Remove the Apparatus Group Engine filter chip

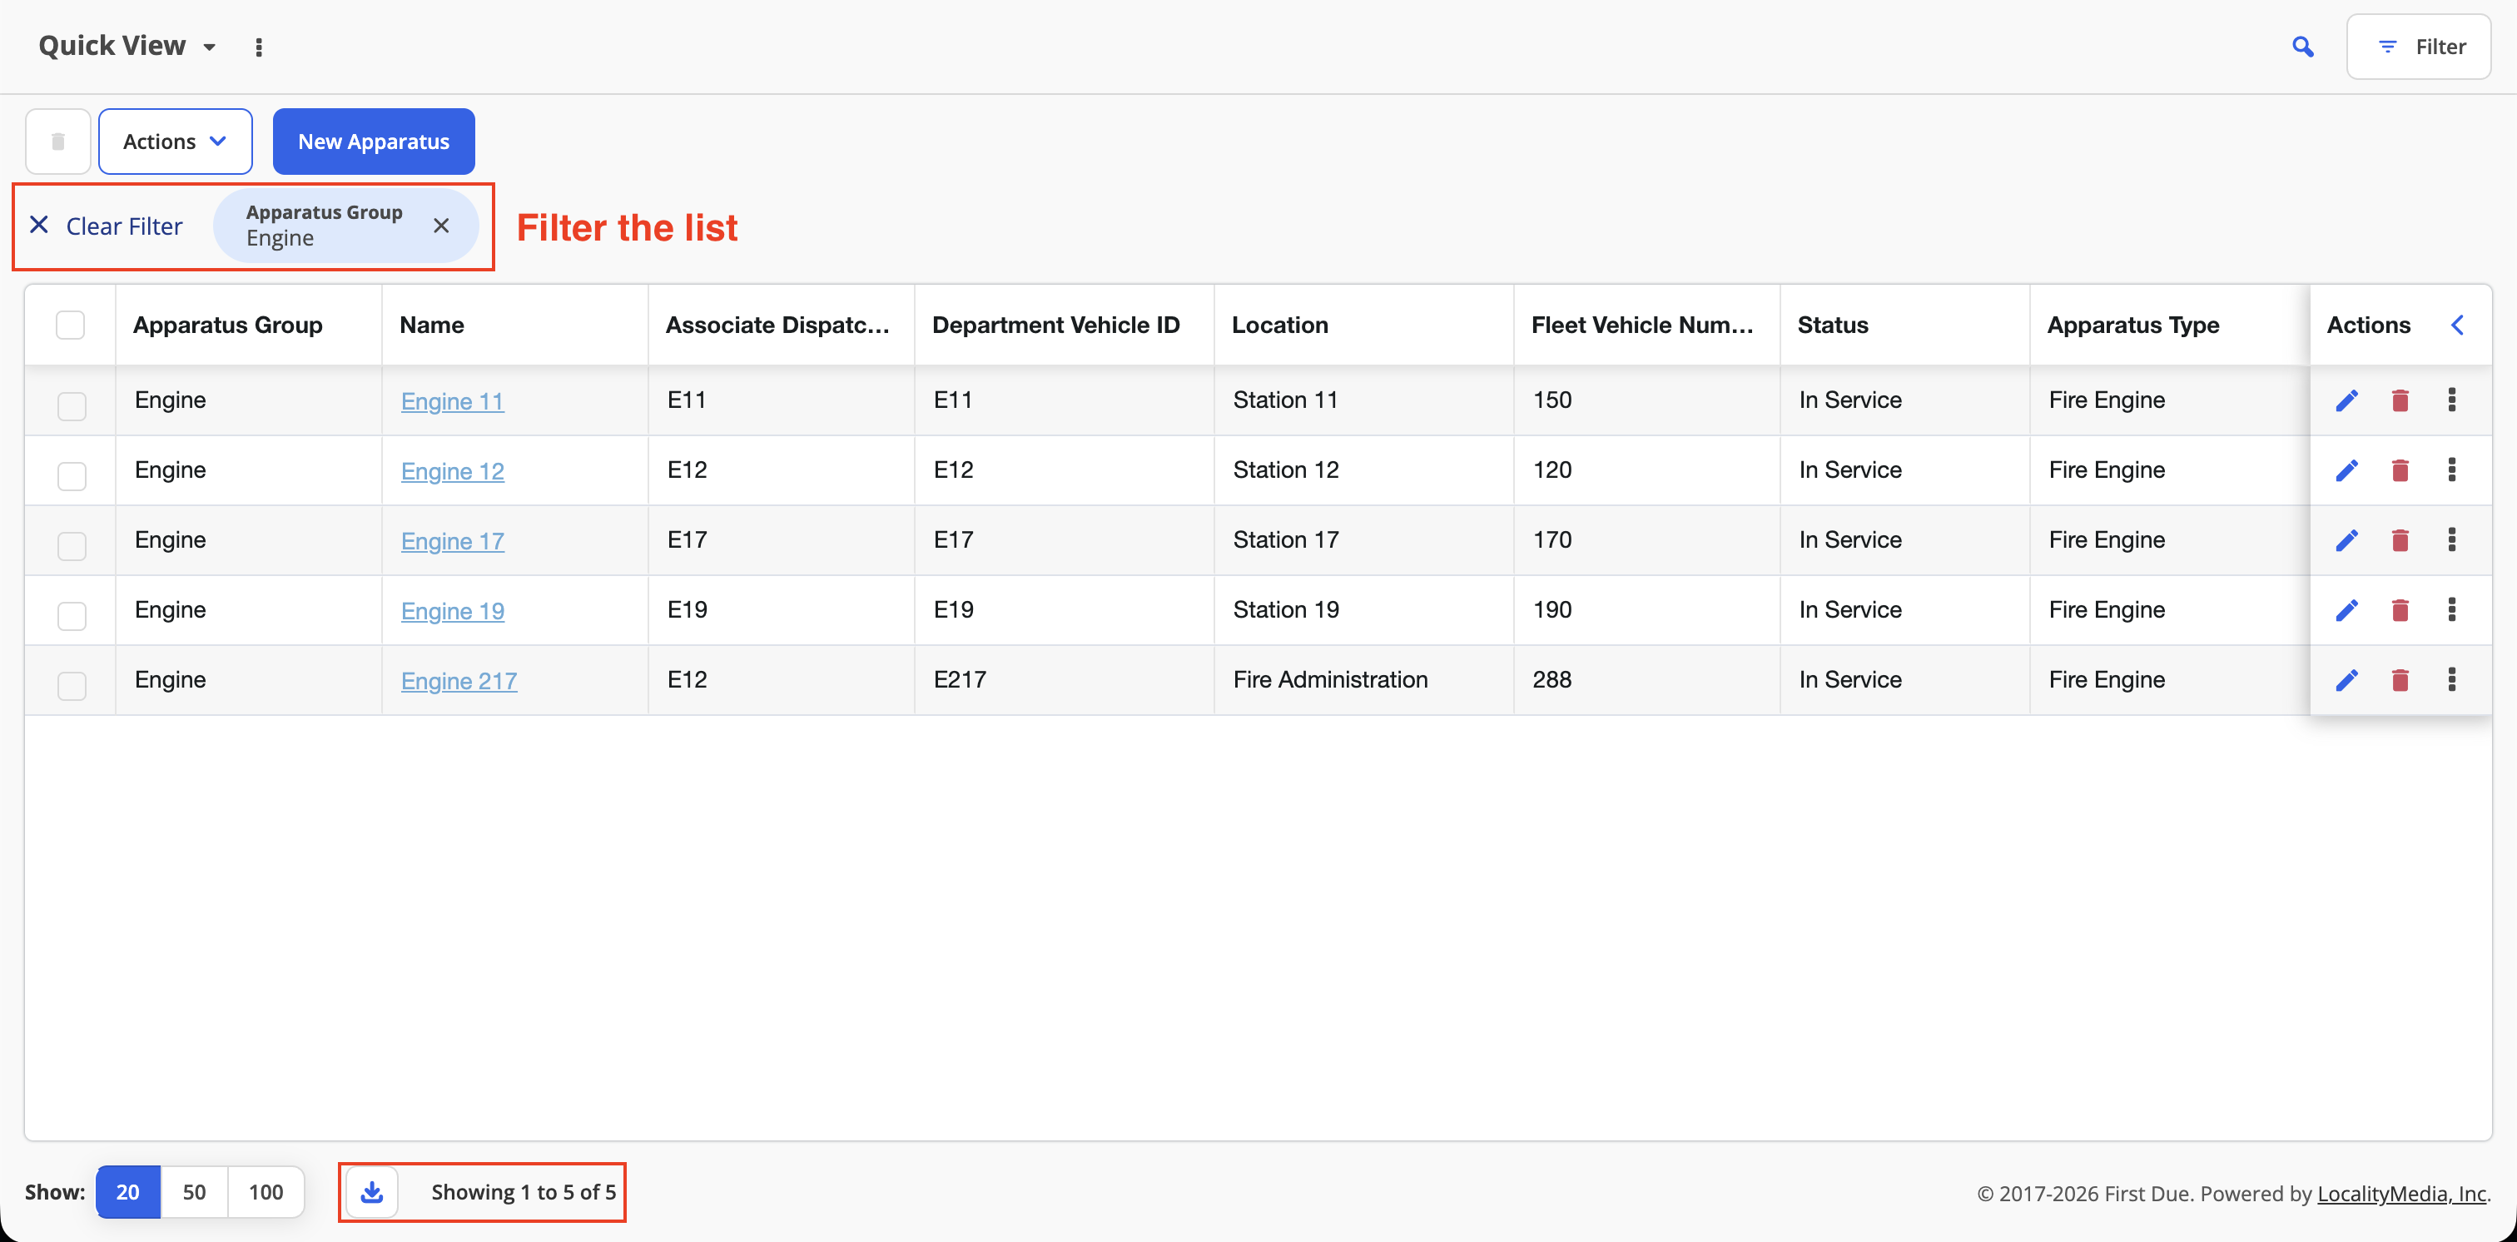tap(442, 226)
